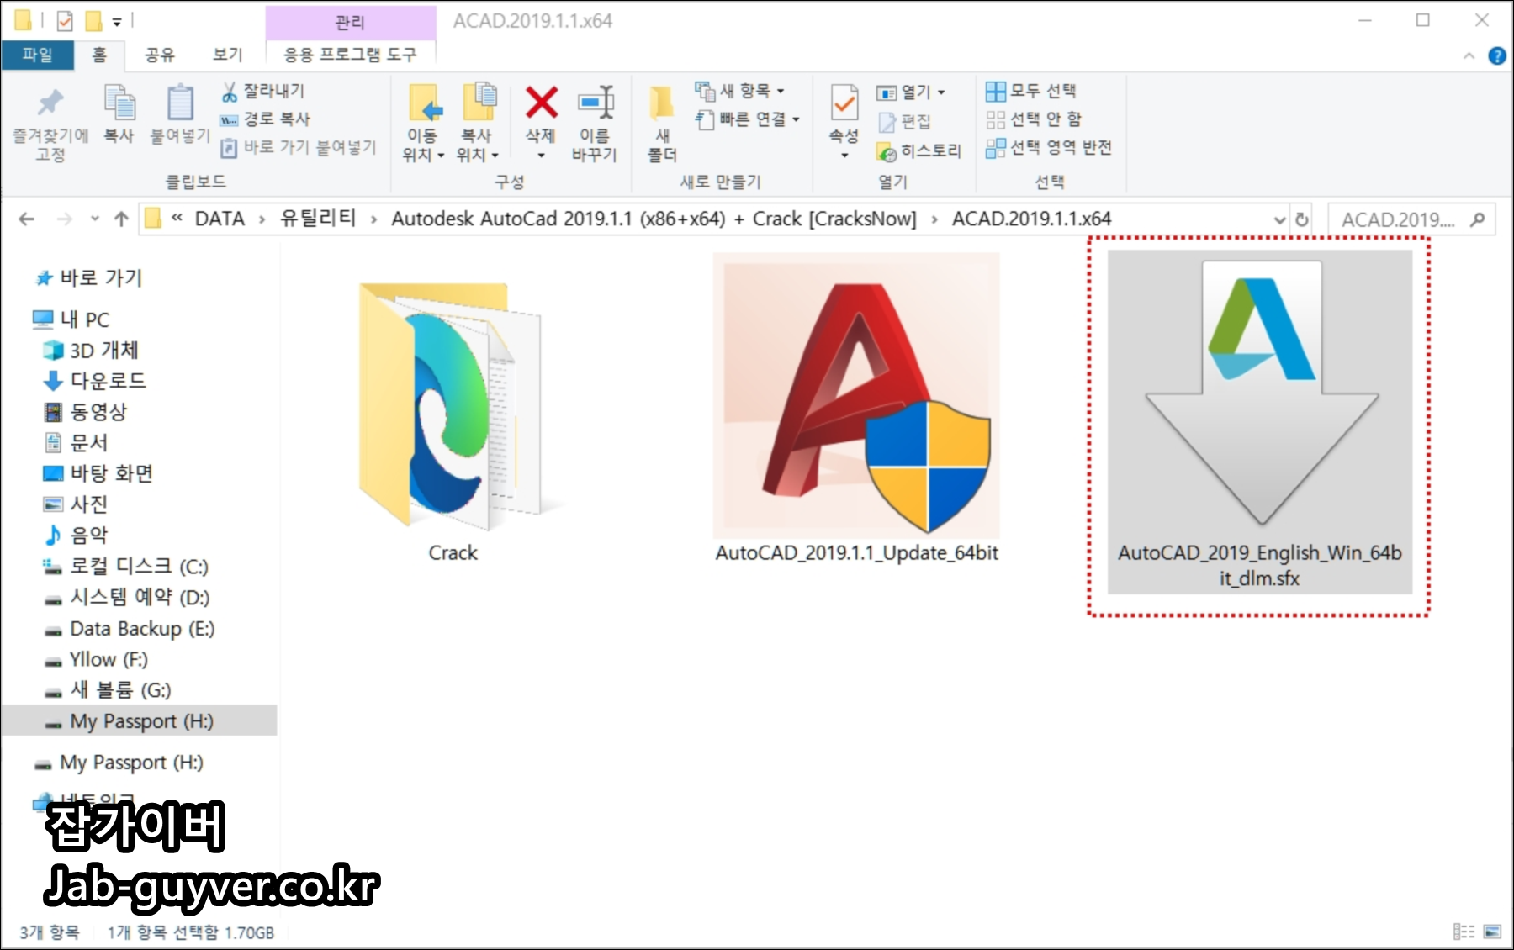Open 다운로드 (Downloads) in sidebar
The width and height of the screenshot is (1514, 950).
[95, 381]
